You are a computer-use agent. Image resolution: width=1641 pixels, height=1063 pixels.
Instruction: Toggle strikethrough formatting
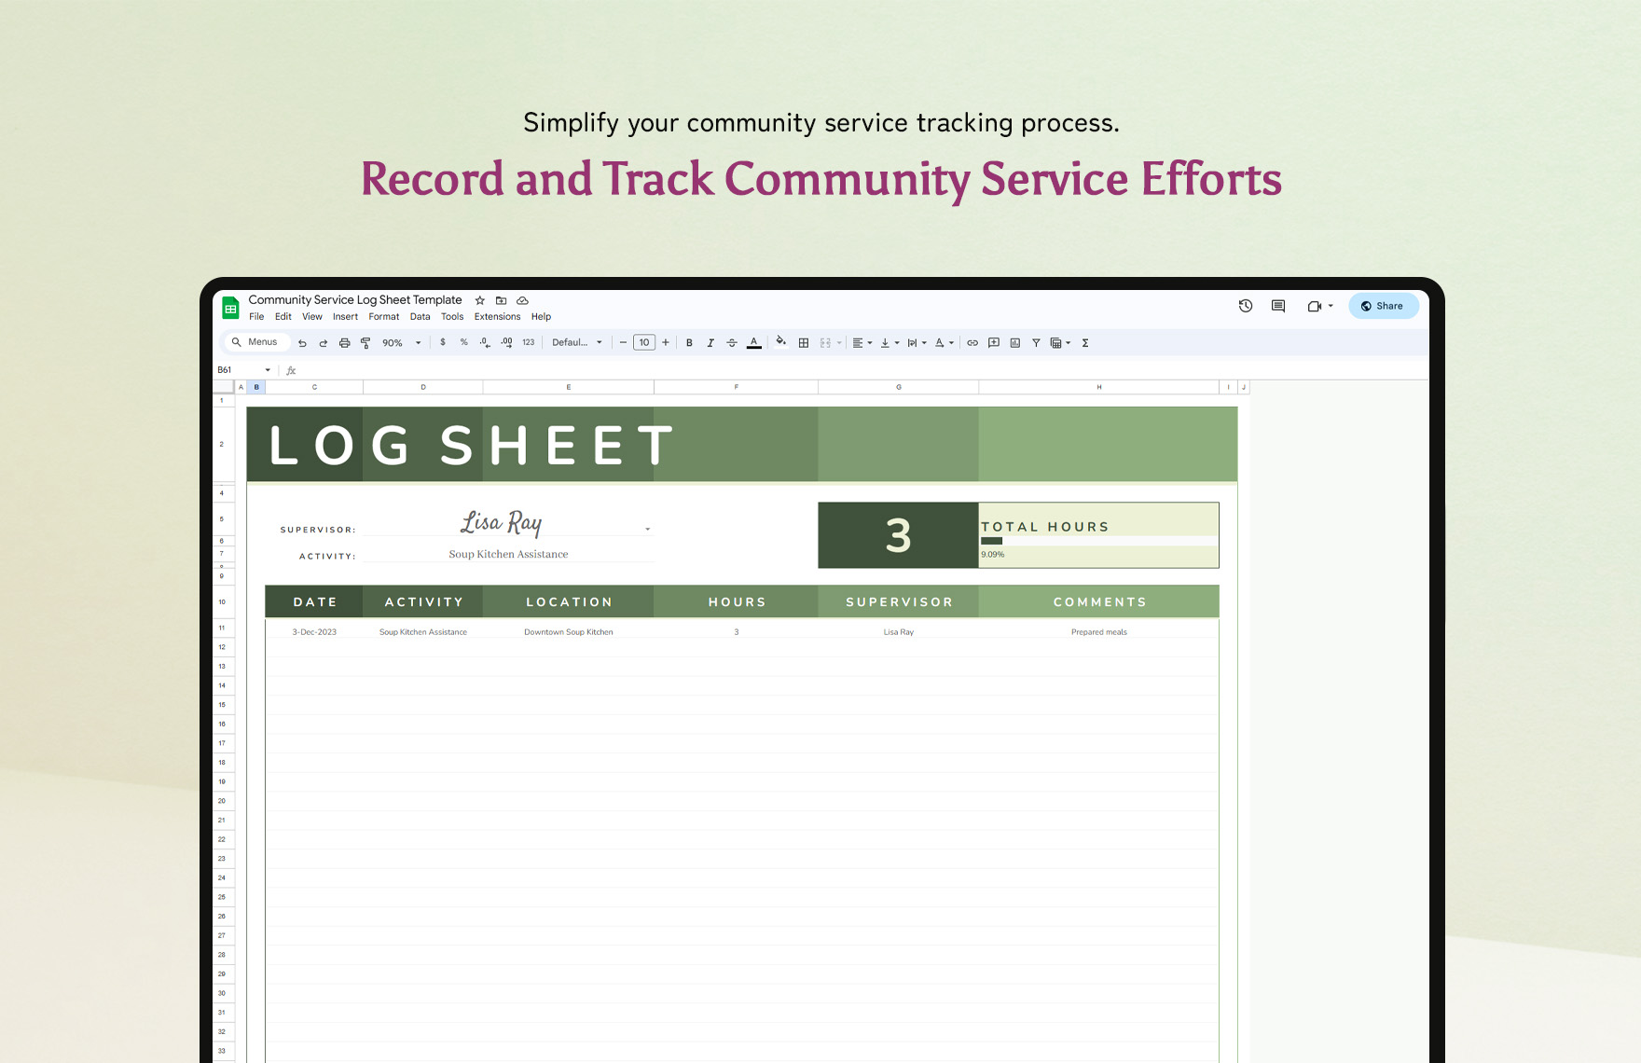(x=732, y=343)
